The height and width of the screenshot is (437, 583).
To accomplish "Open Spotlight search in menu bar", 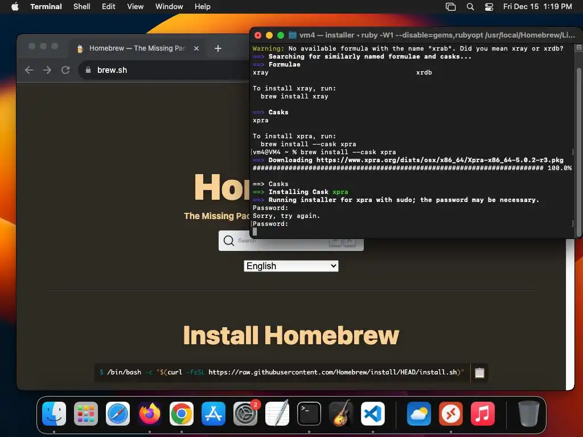I will (470, 7).
